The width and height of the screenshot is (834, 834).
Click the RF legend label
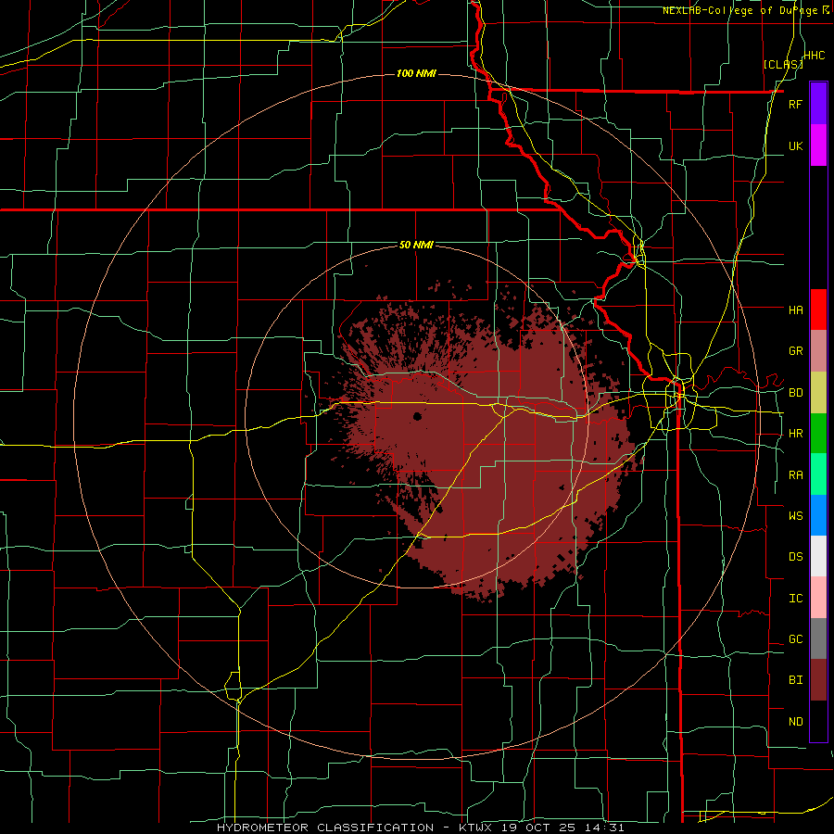click(x=795, y=104)
